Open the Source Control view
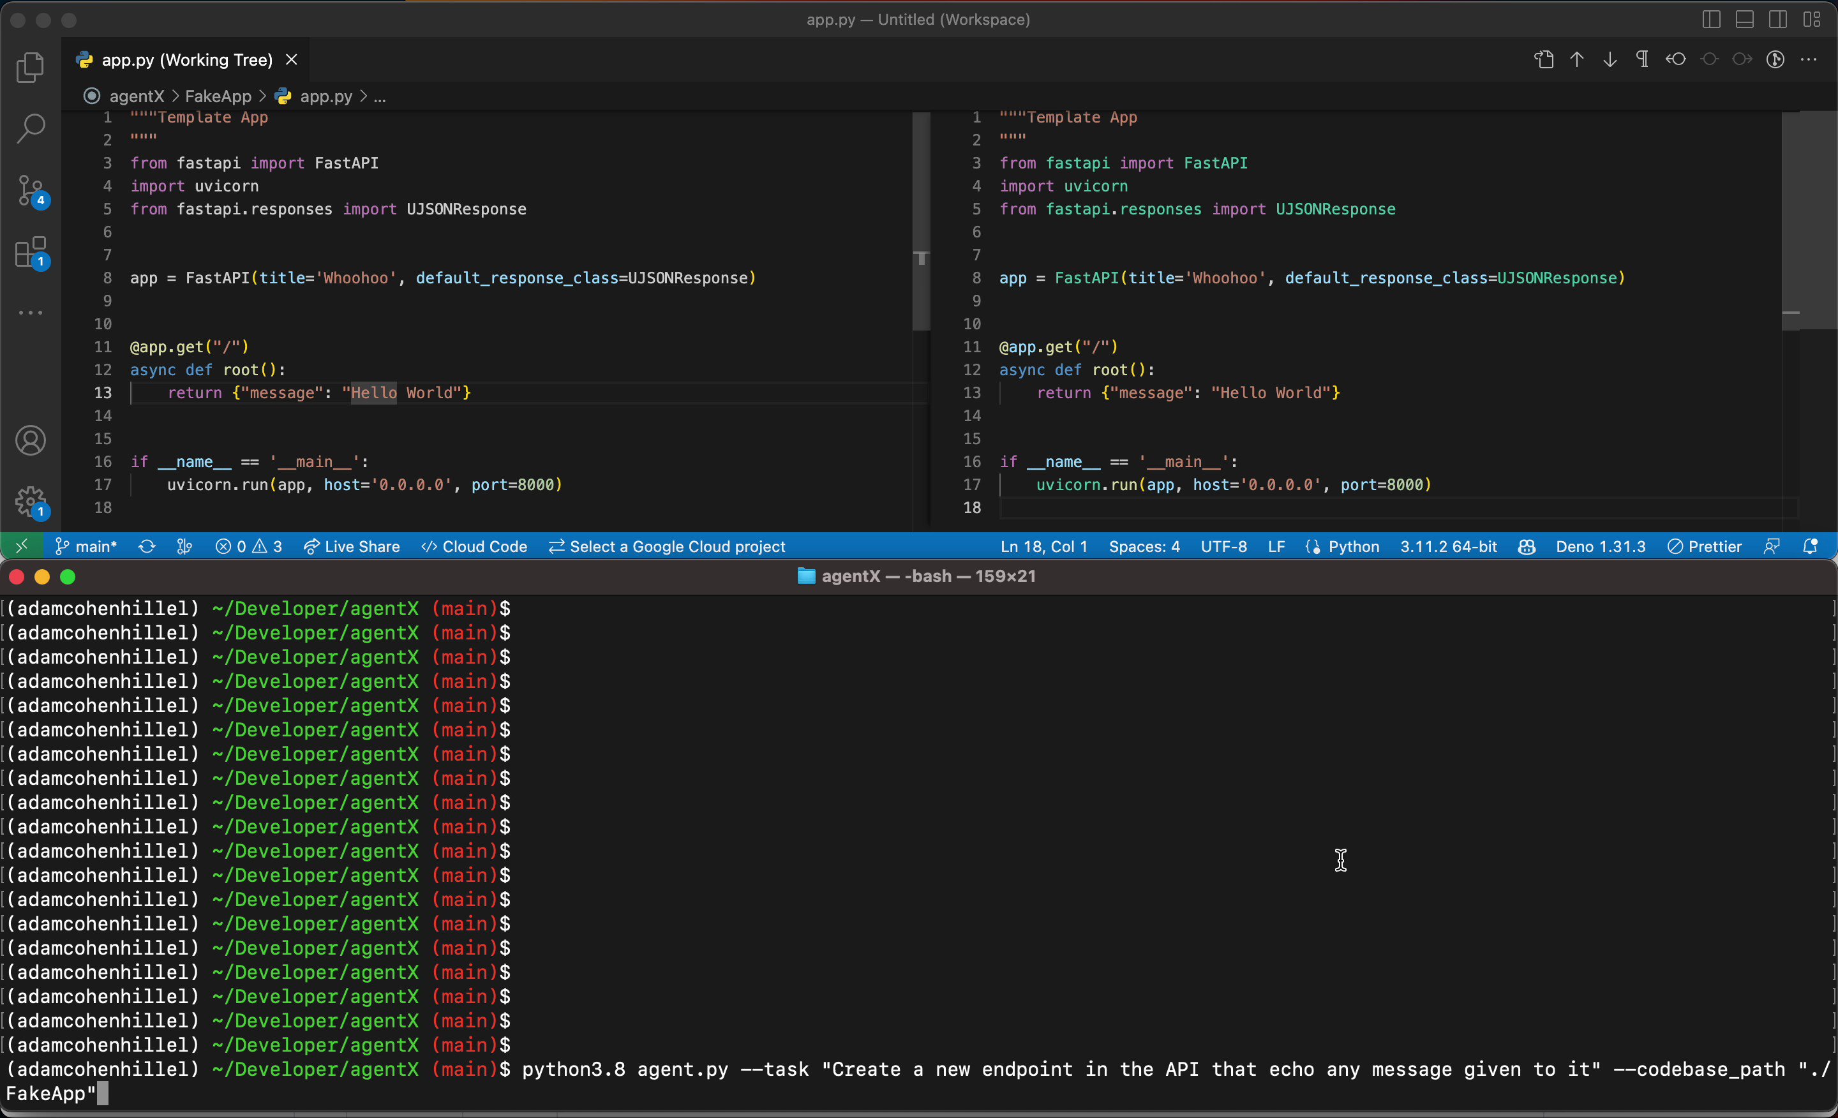The image size is (1838, 1118). [x=31, y=191]
